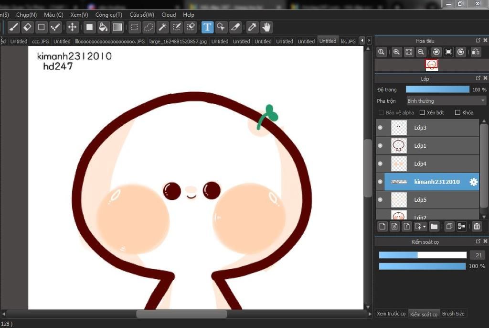
Task: Select the Hand pan tool
Action: 266,27
